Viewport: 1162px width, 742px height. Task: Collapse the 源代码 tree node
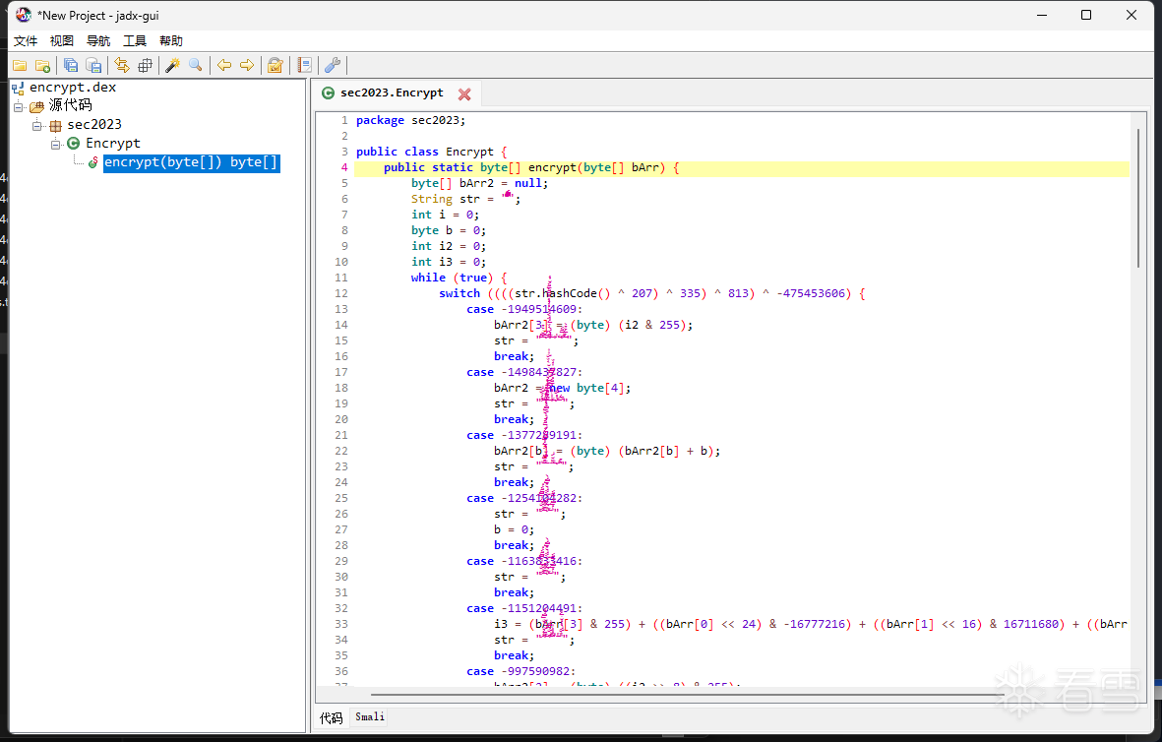tap(19, 106)
